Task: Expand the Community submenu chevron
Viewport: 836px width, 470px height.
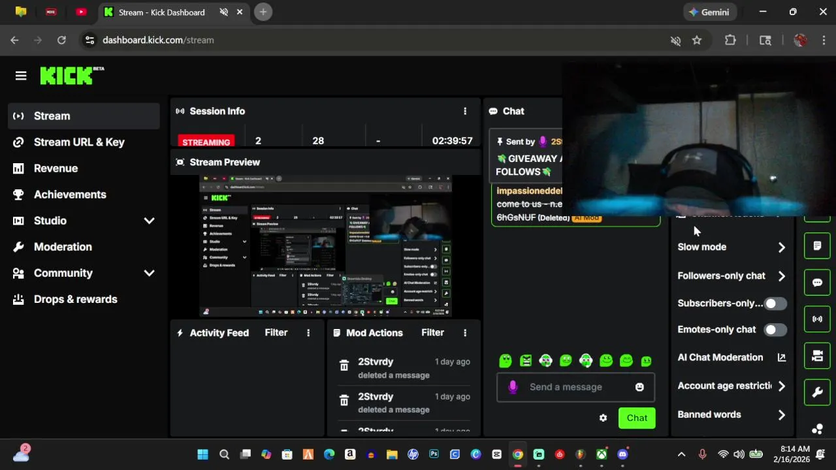Action: click(x=149, y=273)
